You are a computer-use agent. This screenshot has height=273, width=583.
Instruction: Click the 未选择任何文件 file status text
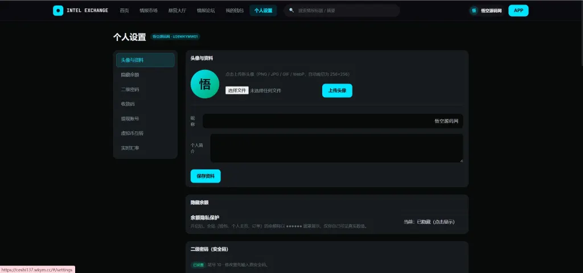[265, 90]
